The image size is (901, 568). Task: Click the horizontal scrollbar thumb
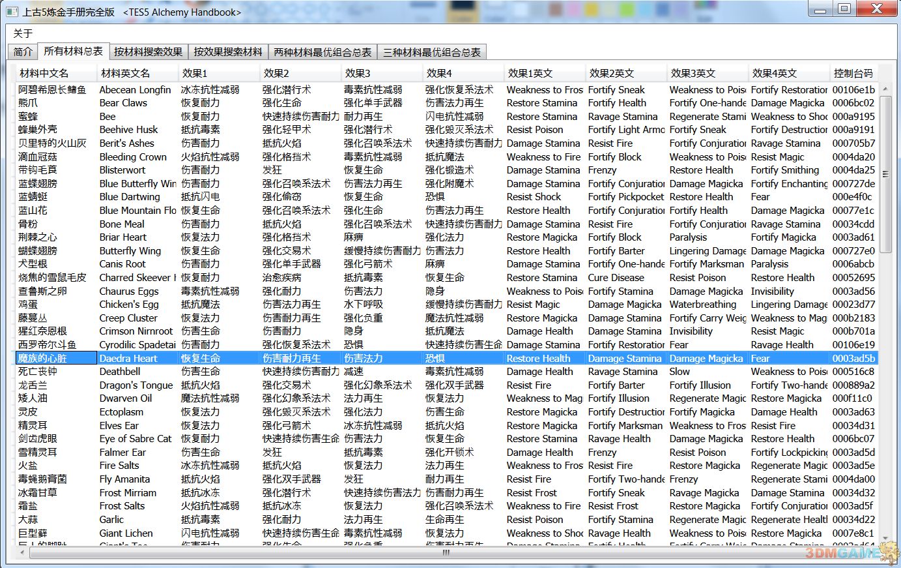446,552
